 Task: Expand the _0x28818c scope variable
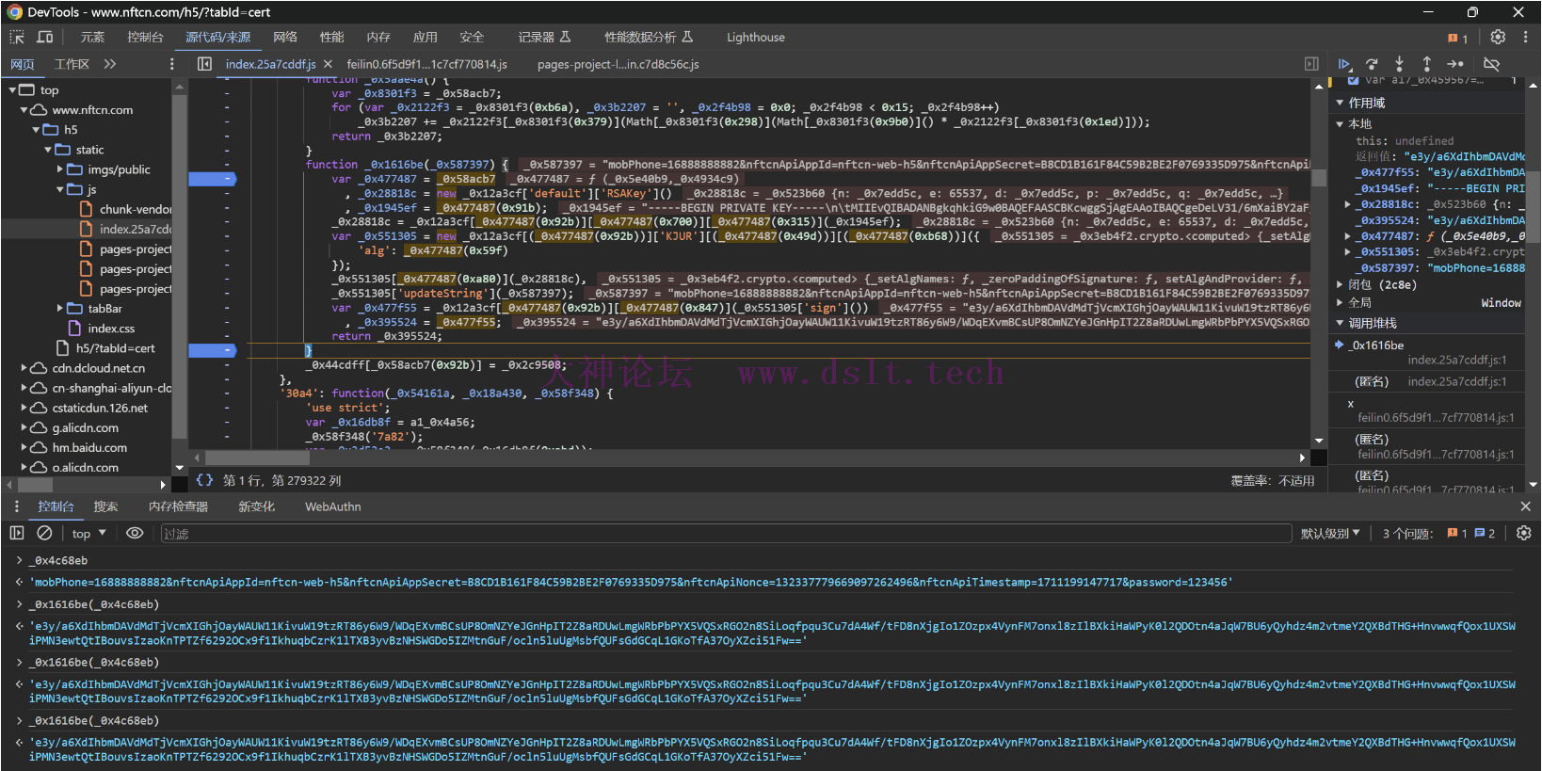[1348, 204]
